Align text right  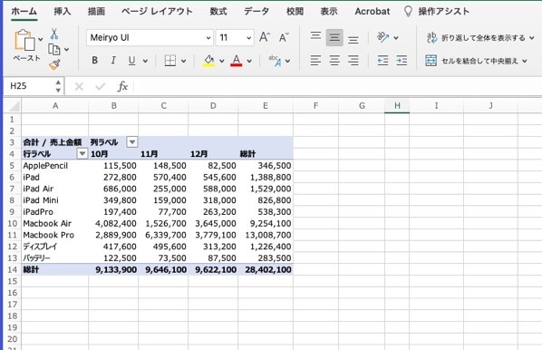point(353,61)
